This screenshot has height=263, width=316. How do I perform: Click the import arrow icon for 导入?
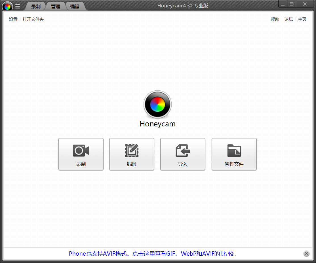183,150
